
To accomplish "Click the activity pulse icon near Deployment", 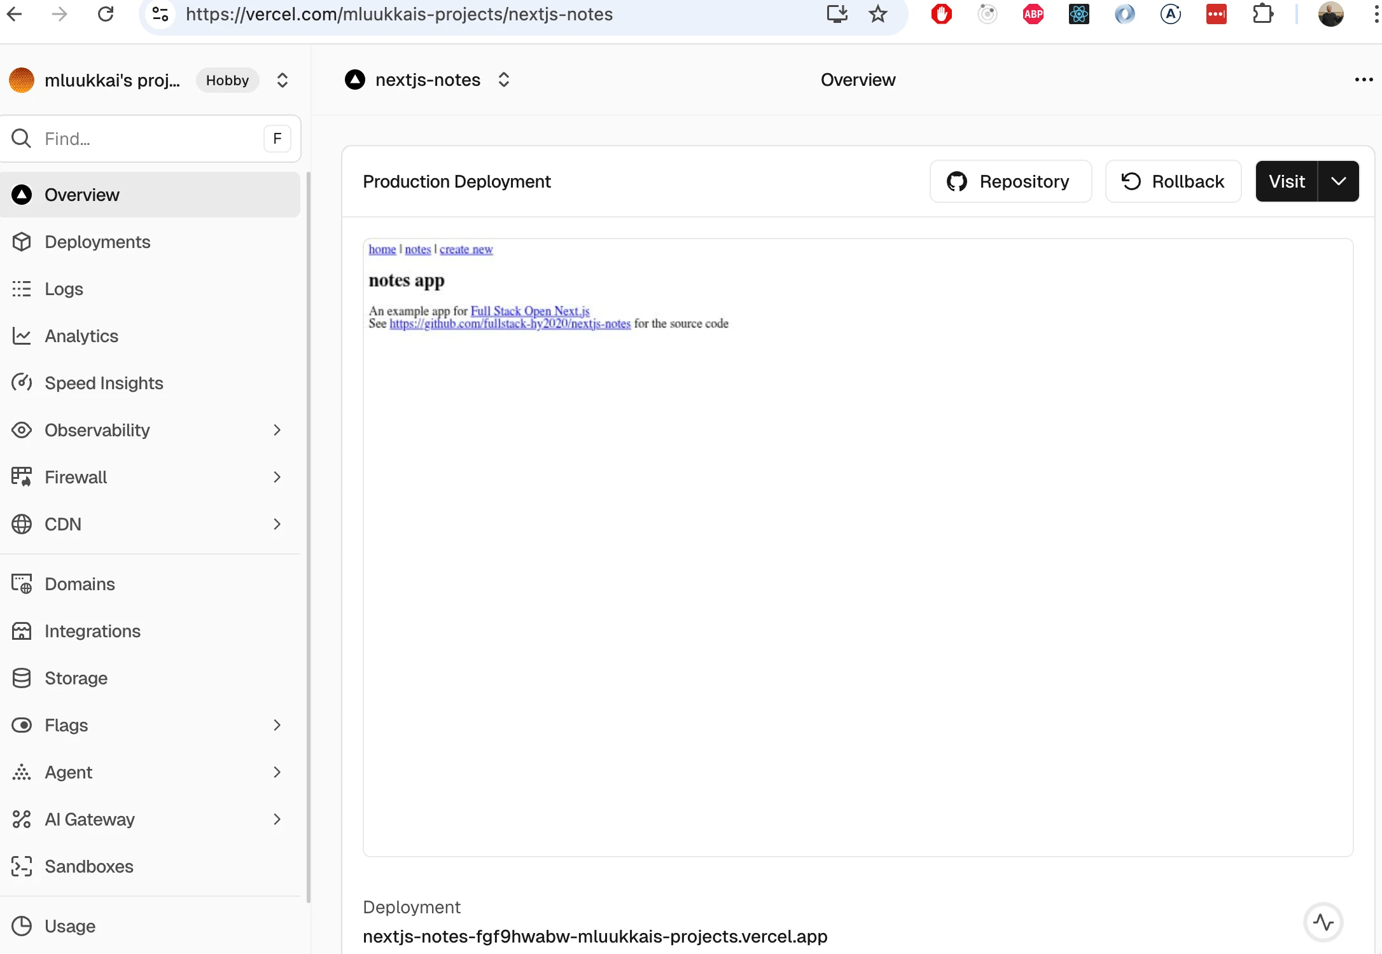I will [x=1323, y=922].
